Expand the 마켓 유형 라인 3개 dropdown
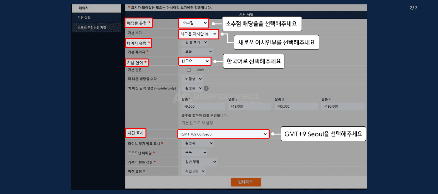The width and height of the screenshot is (438, 194). coord(193,171)
